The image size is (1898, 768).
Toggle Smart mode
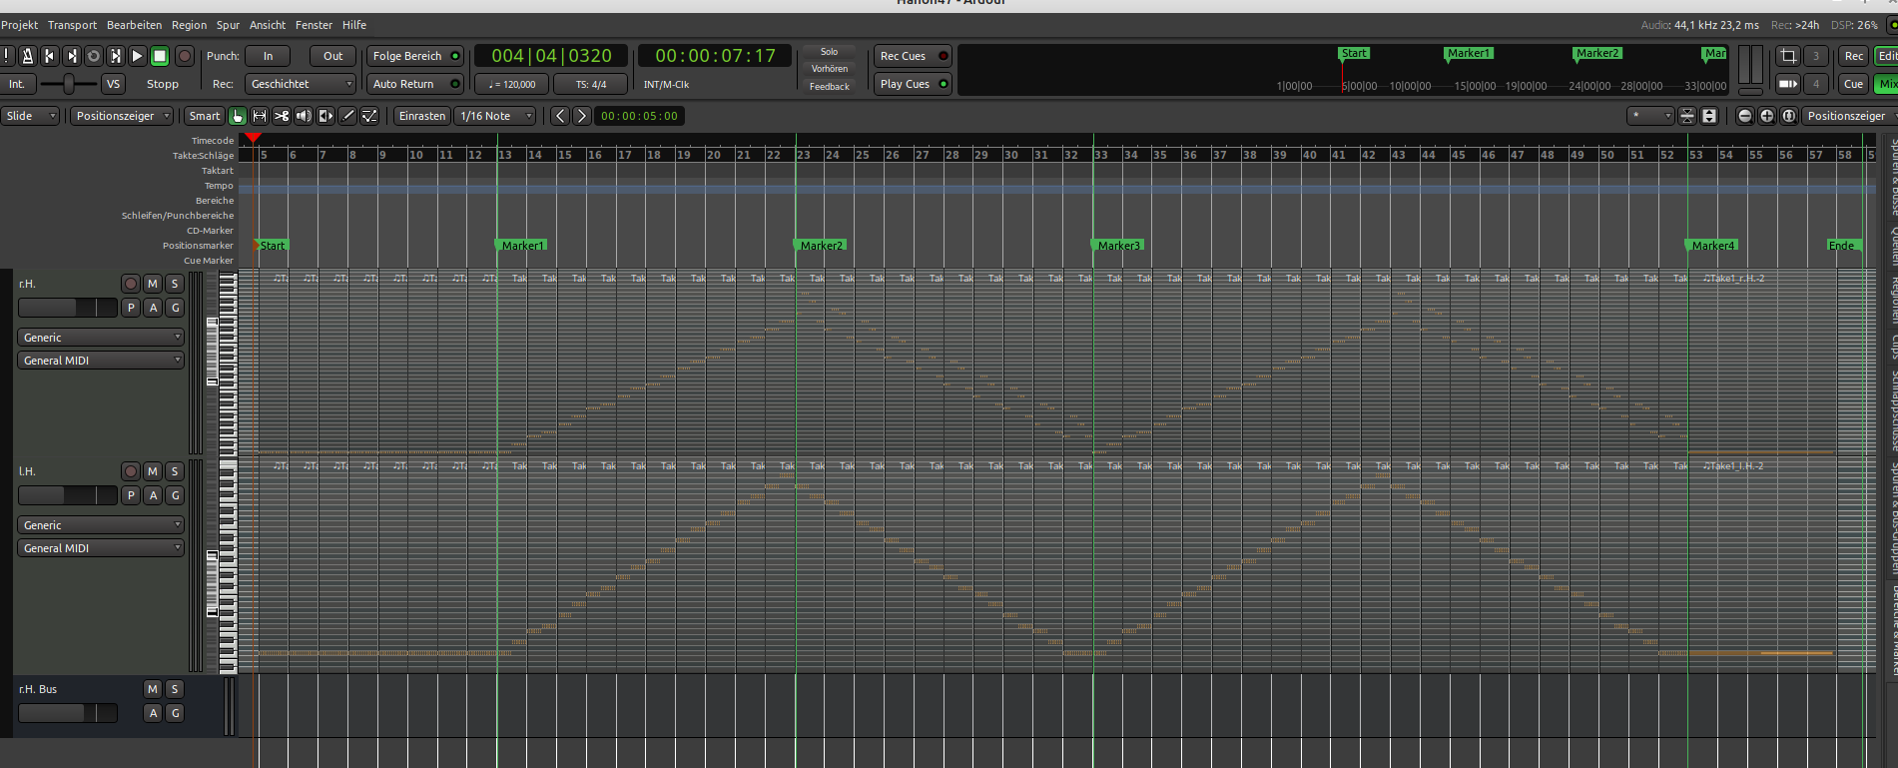(x=205, y=116)
